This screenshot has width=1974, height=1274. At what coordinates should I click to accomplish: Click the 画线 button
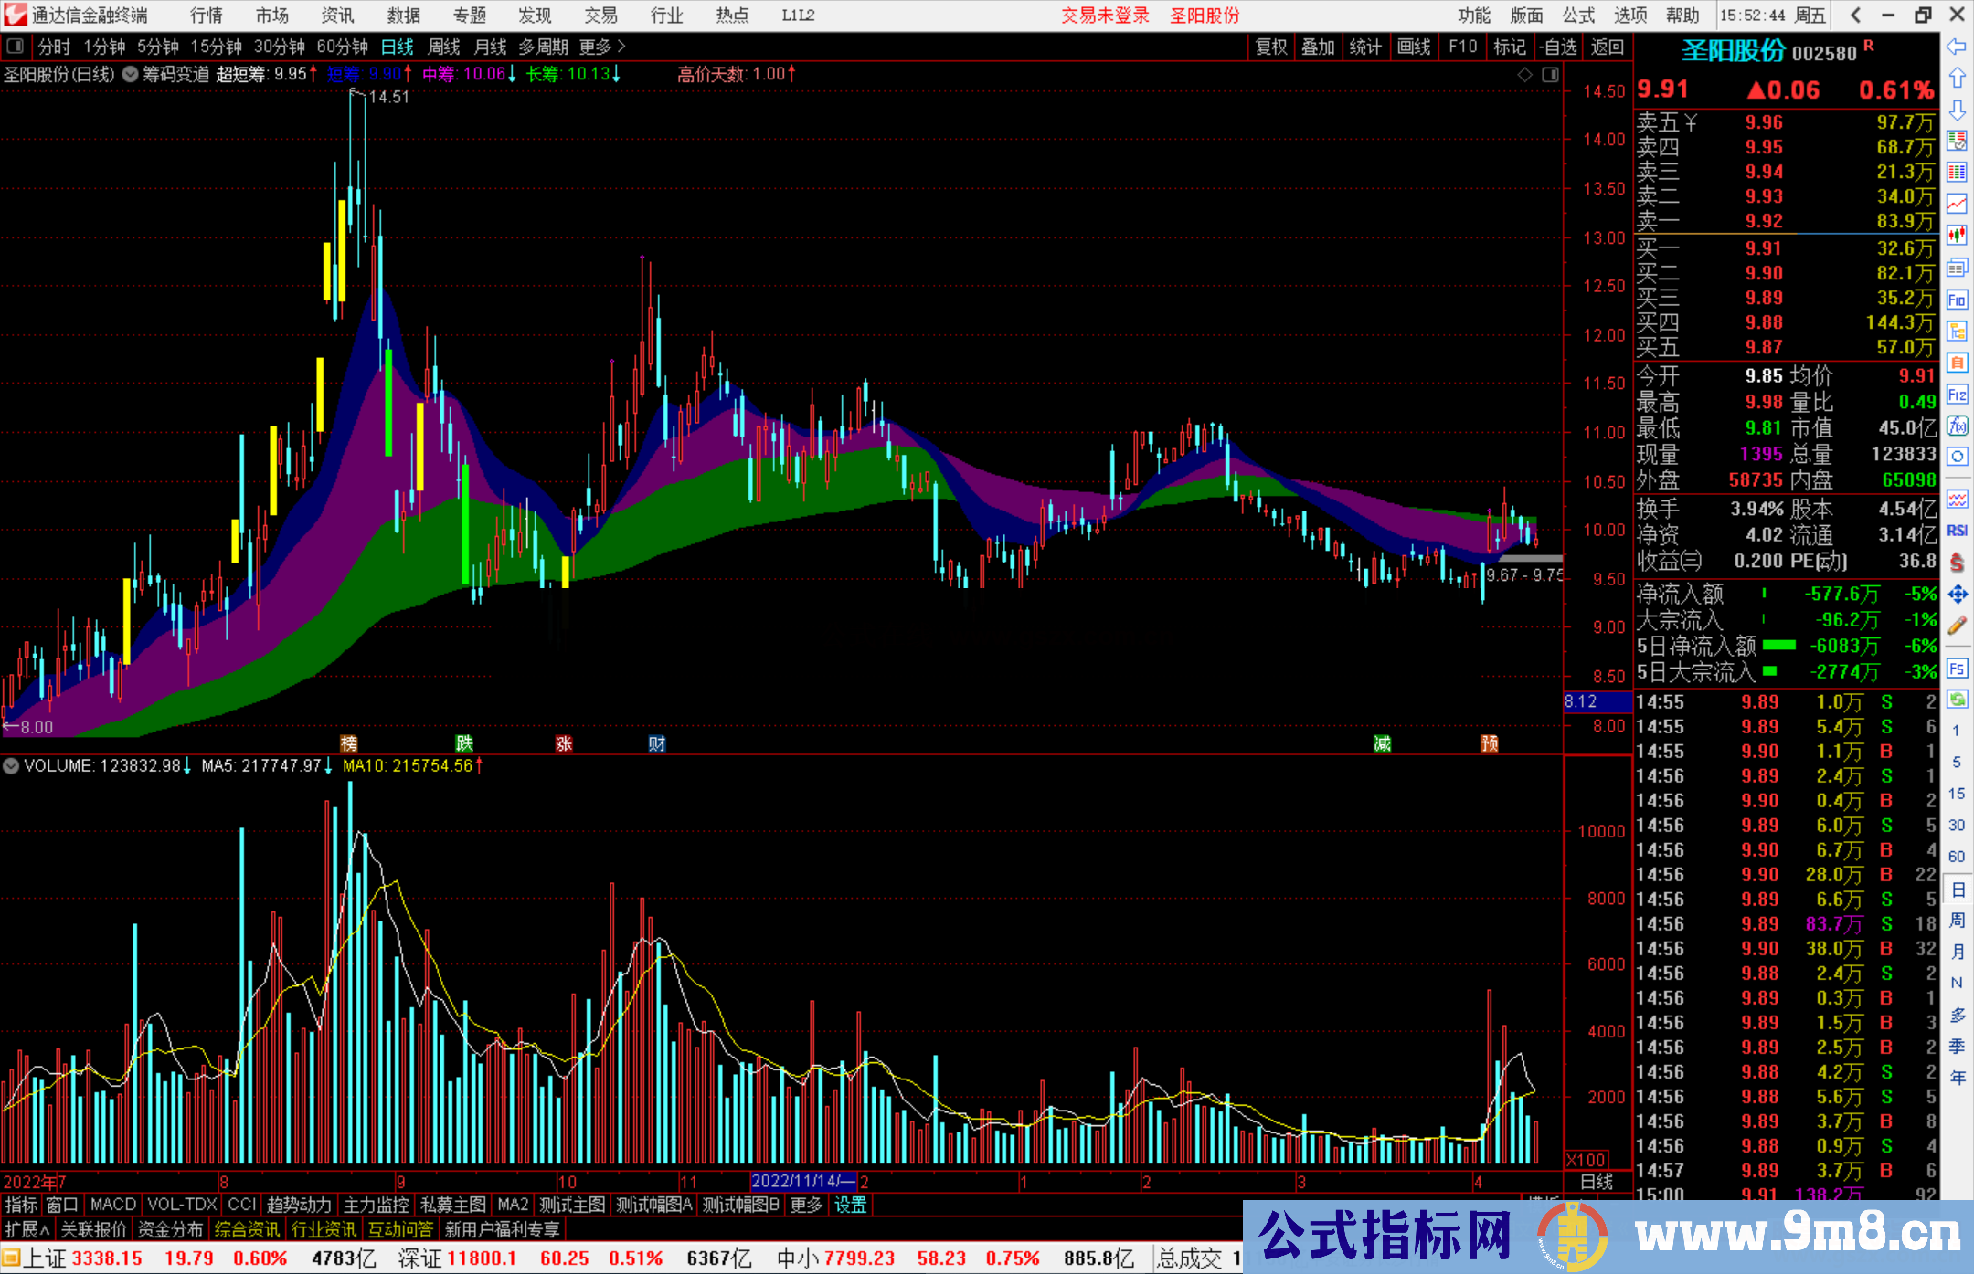pyautogui.click(x=1414, y=47)
